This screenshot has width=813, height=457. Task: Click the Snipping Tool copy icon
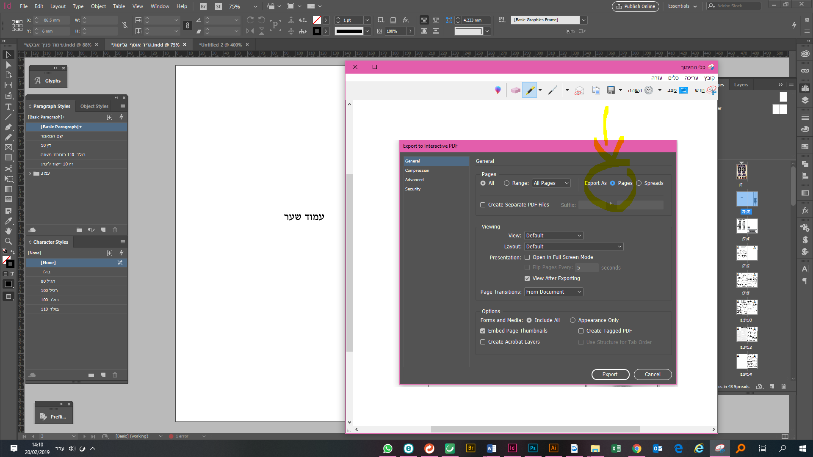coord(596,90)
